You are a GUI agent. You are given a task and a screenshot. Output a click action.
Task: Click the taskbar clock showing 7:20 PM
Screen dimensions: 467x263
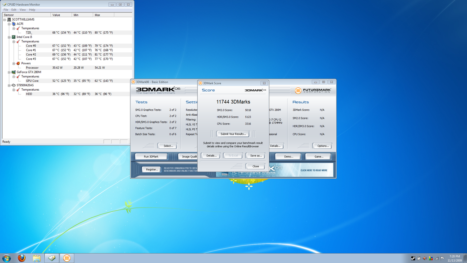coord(455,258)
